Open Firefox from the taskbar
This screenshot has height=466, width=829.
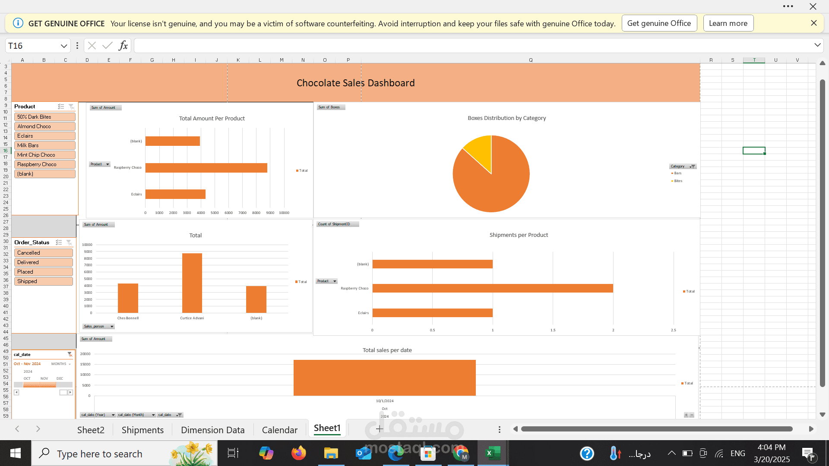(x=298, y=453)
